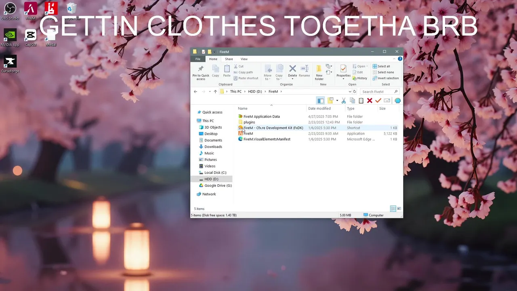This screenshot has height=291, width=517.
Task: Create a New folder from ribbon
Action: click(x=319, y=72)
